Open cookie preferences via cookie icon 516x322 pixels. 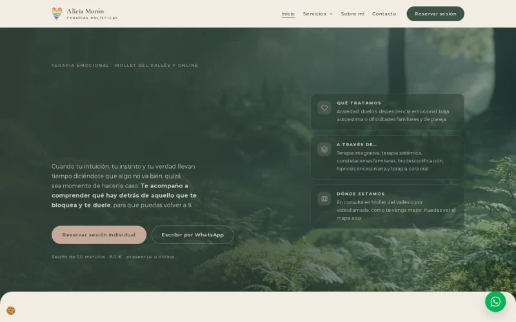point(11,310)
